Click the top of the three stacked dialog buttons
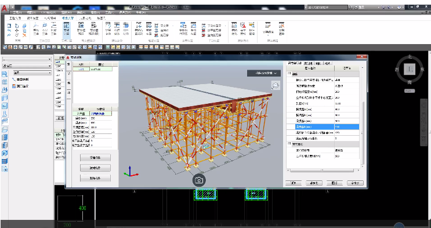 click(x=95, y=158)
